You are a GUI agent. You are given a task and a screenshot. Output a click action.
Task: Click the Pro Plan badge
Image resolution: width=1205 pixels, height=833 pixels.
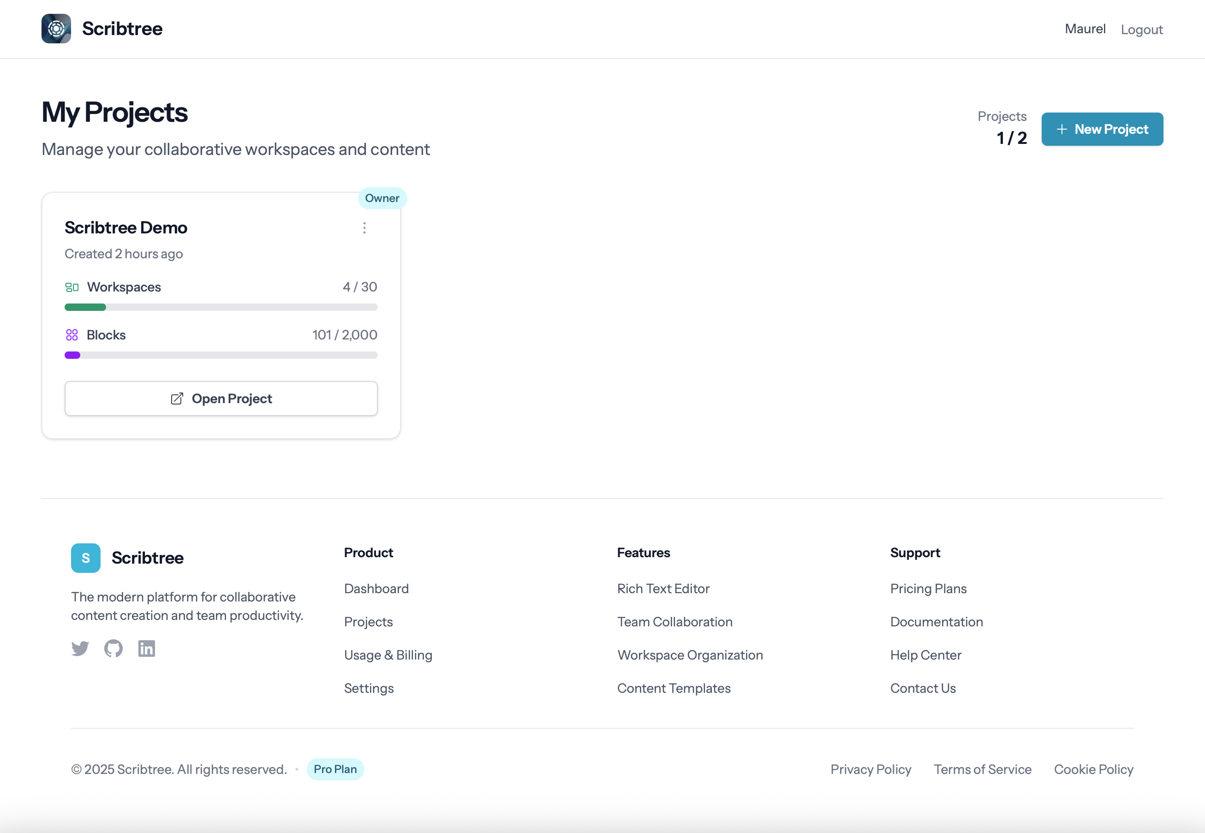pyautogui.click(x=335, y=769)
